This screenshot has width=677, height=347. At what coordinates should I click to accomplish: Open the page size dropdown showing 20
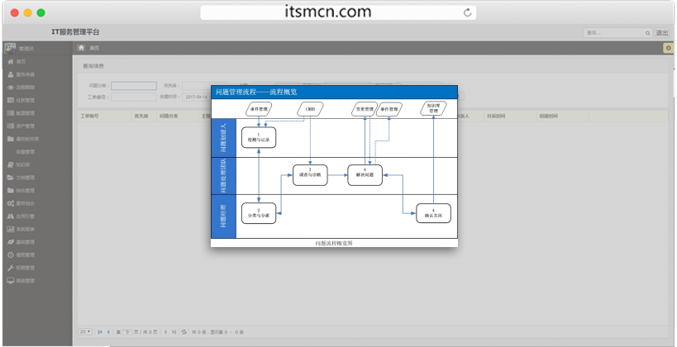(85, 331)
